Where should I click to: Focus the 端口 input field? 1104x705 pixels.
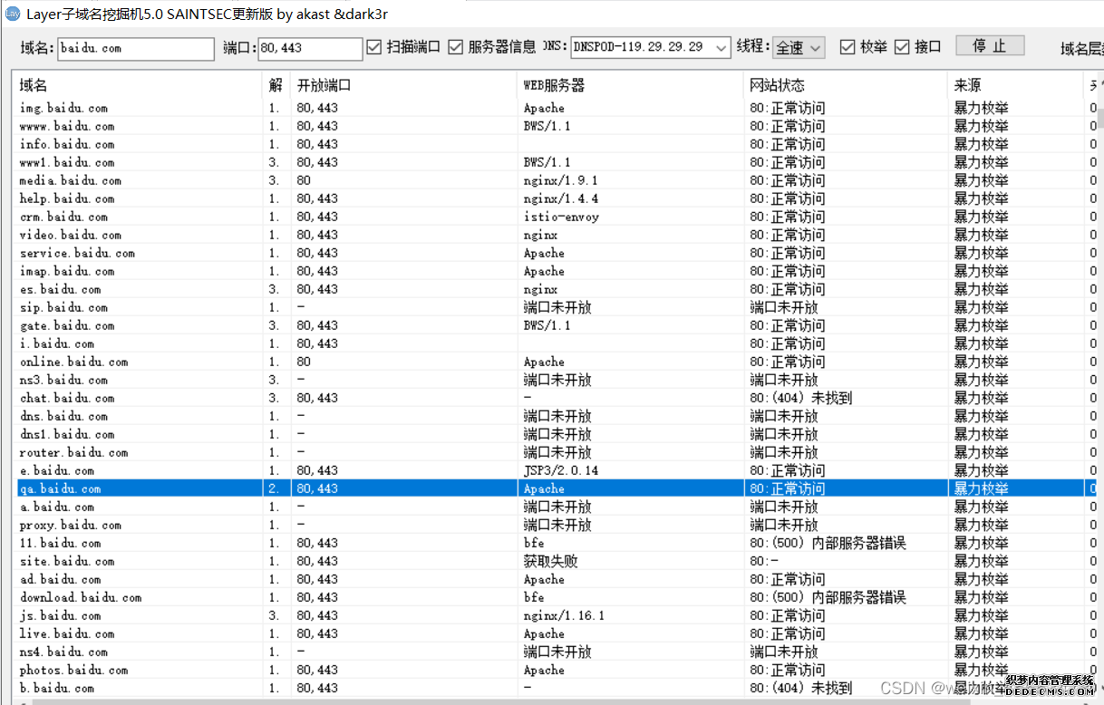(310, 48)
